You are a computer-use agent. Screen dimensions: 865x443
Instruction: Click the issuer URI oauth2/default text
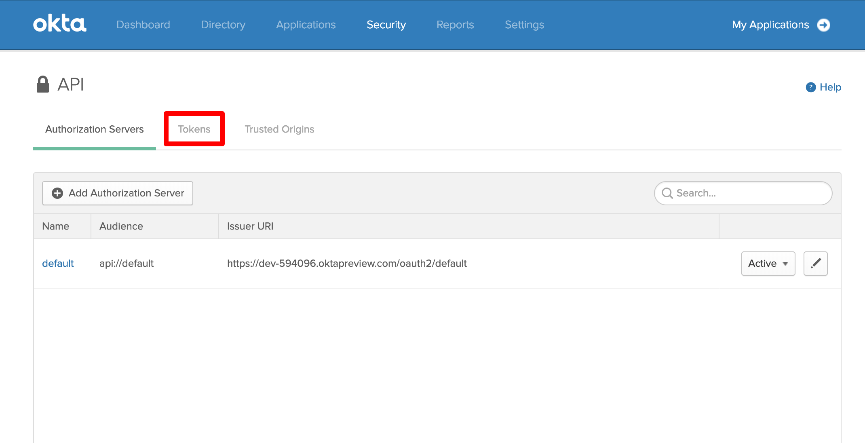coord(347,264)
